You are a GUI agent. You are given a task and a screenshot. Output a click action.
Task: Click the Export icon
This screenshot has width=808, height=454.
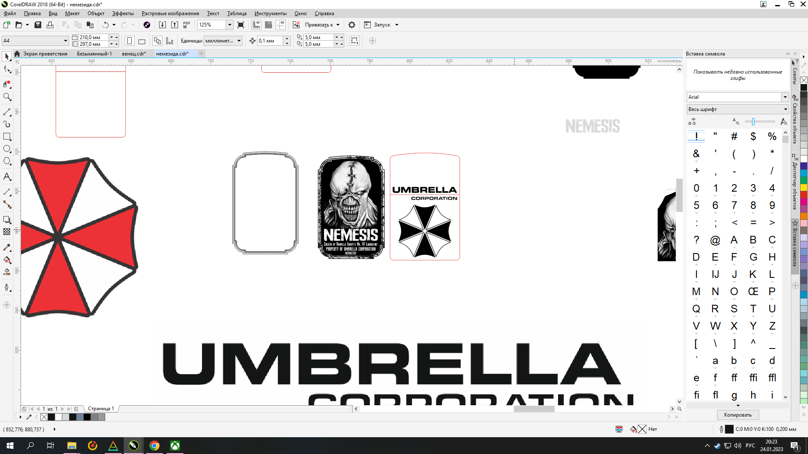pos(175,25)
